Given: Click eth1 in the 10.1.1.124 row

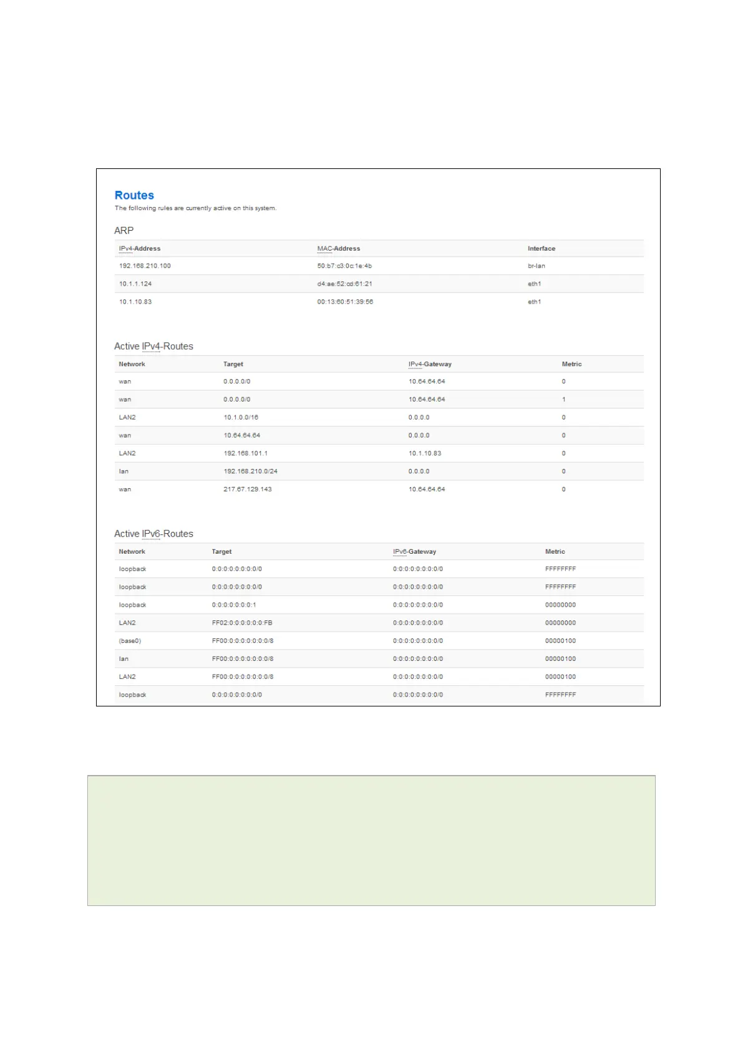Looking at the screenshot, I should [x=535, y=284].
